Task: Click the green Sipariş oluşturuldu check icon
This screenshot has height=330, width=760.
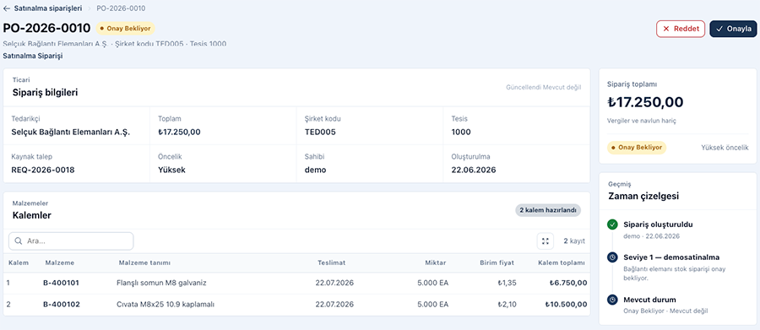Action: click(x=612, y=225)
